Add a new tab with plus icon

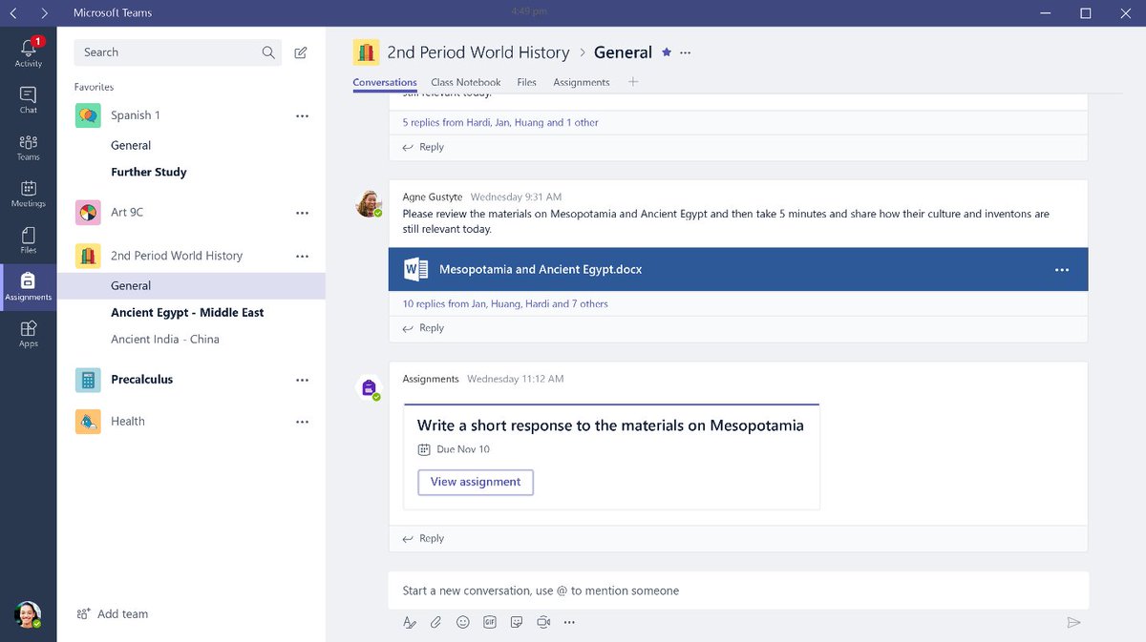coord(633,82)
